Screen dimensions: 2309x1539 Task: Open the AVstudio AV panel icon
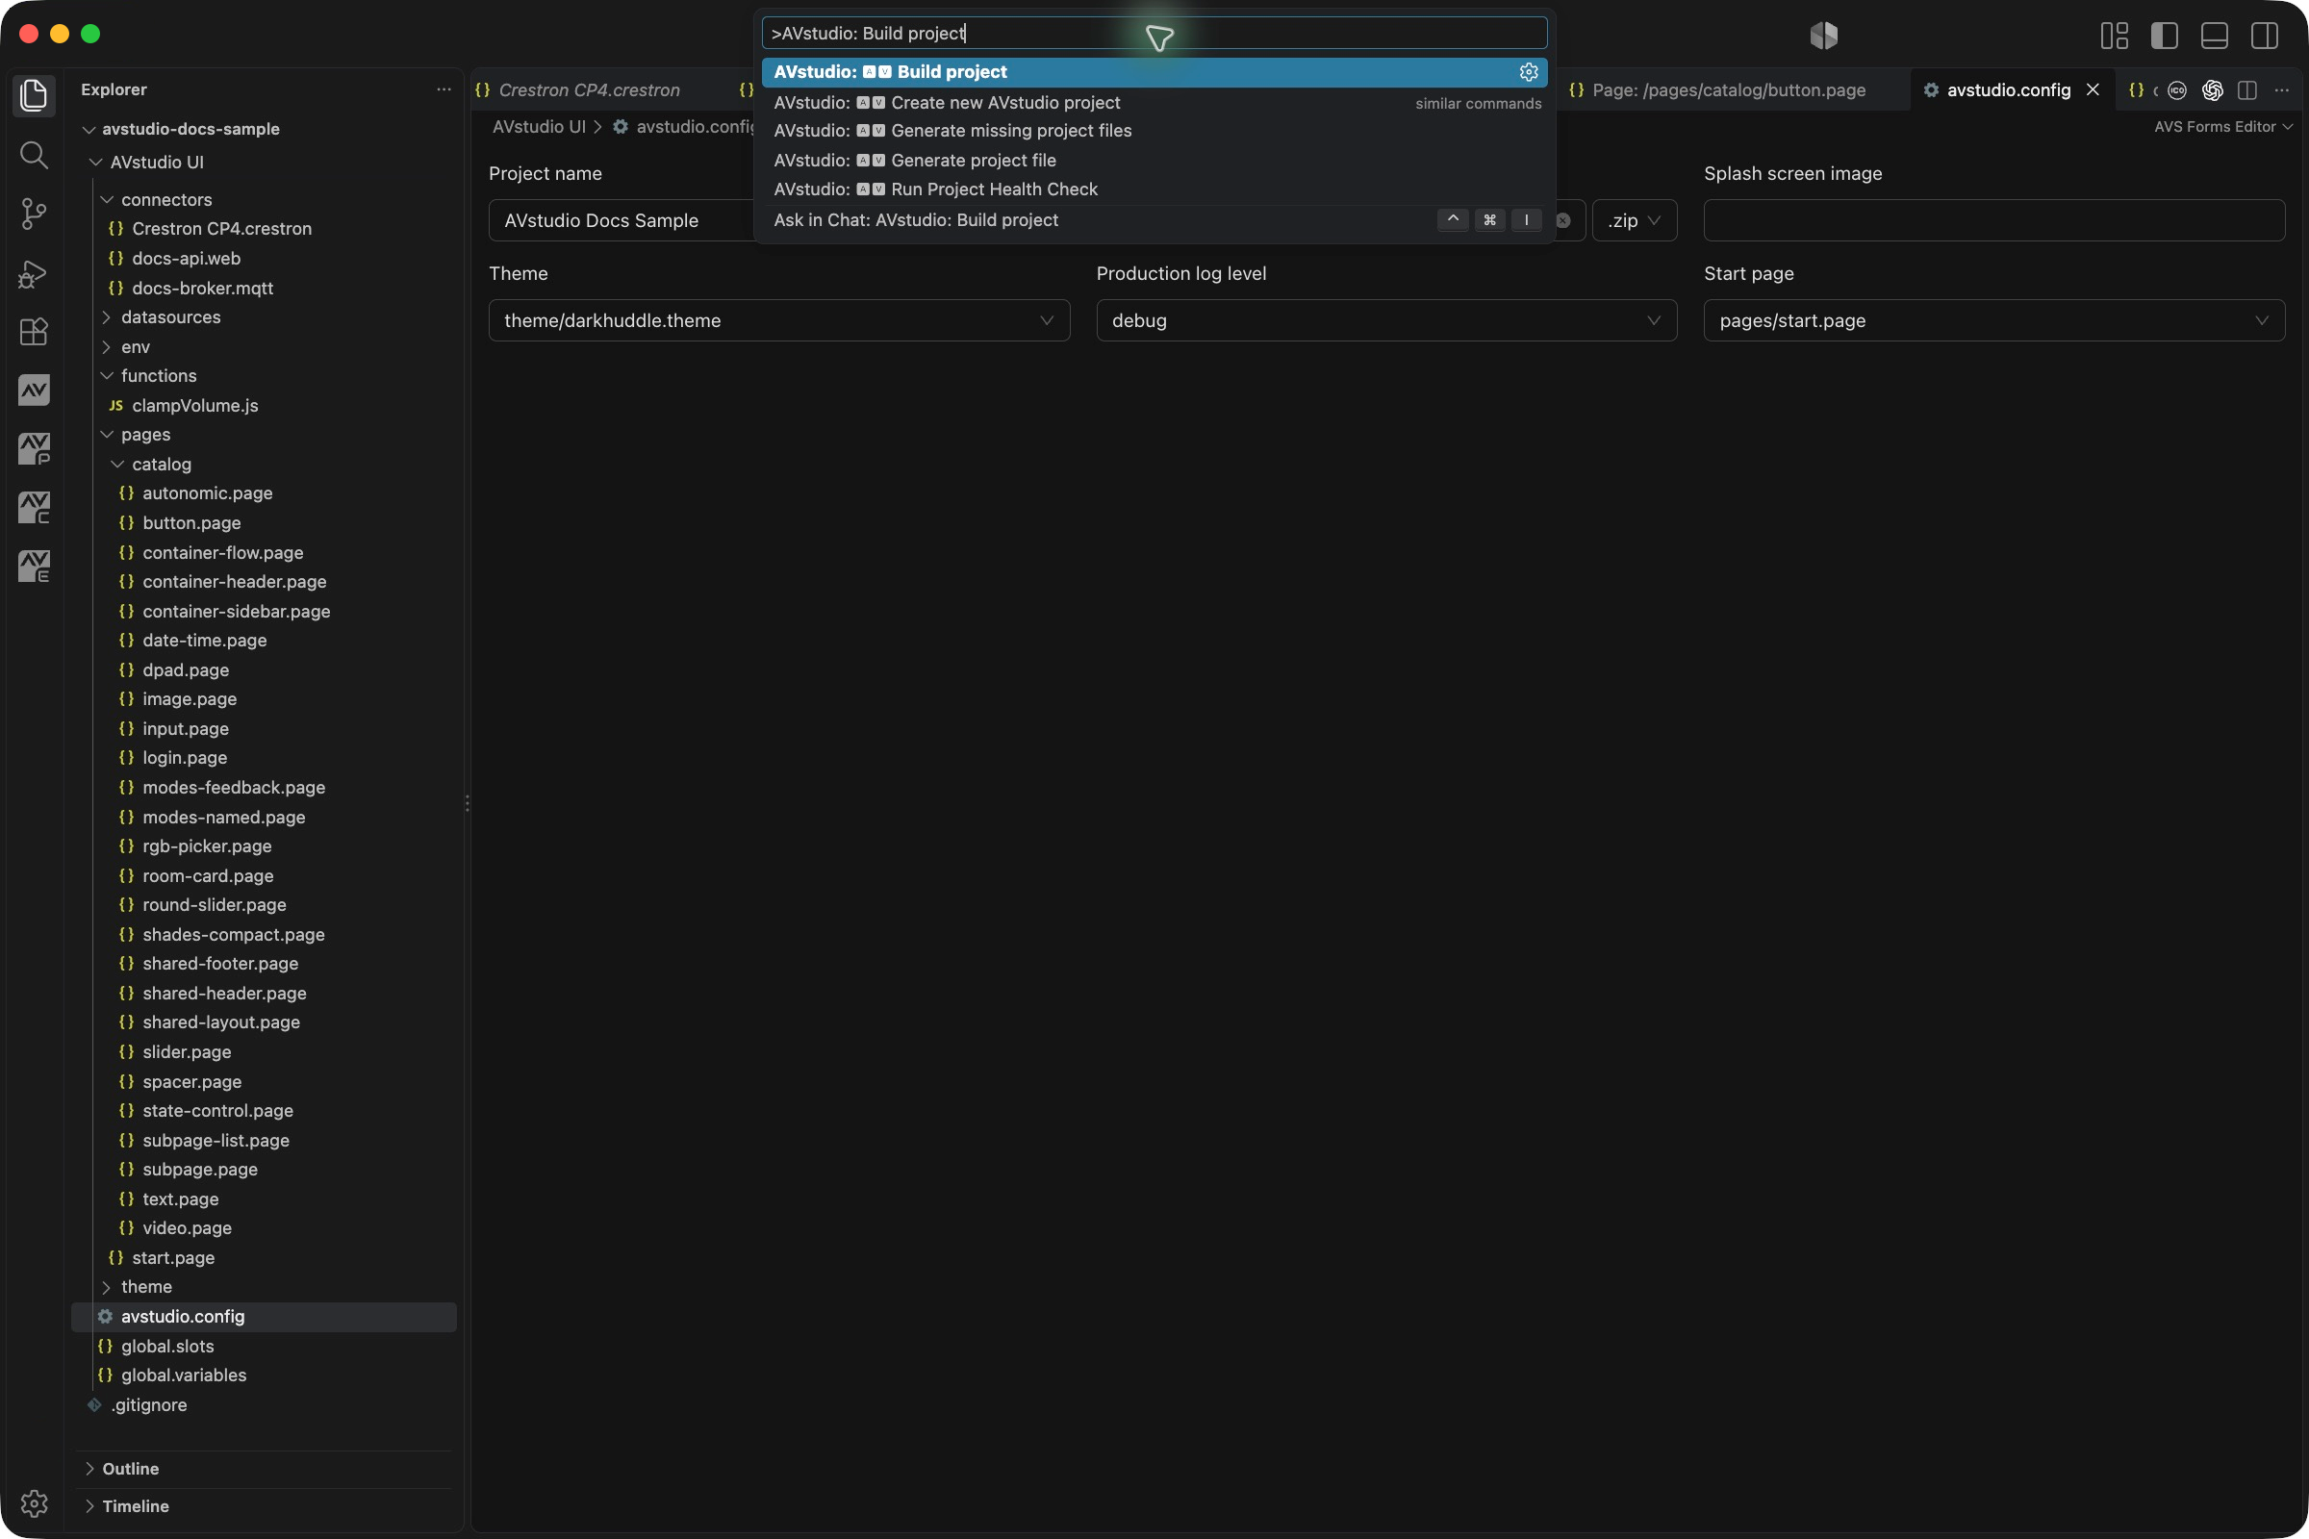click(34, 390)
